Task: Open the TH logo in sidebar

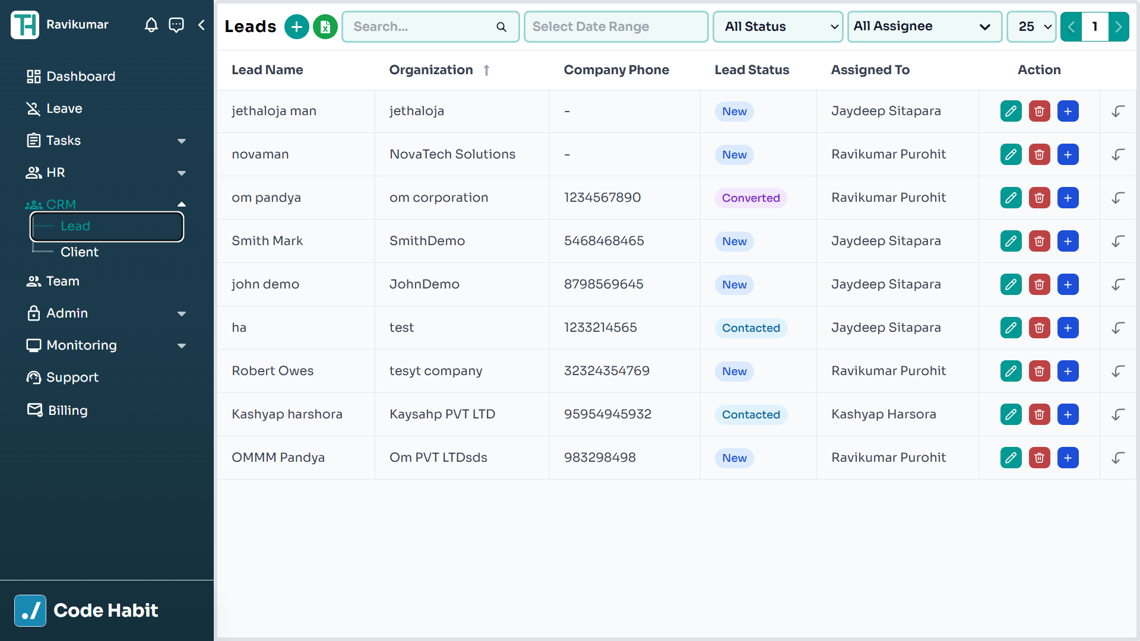Action: click(x=25, y=25)
